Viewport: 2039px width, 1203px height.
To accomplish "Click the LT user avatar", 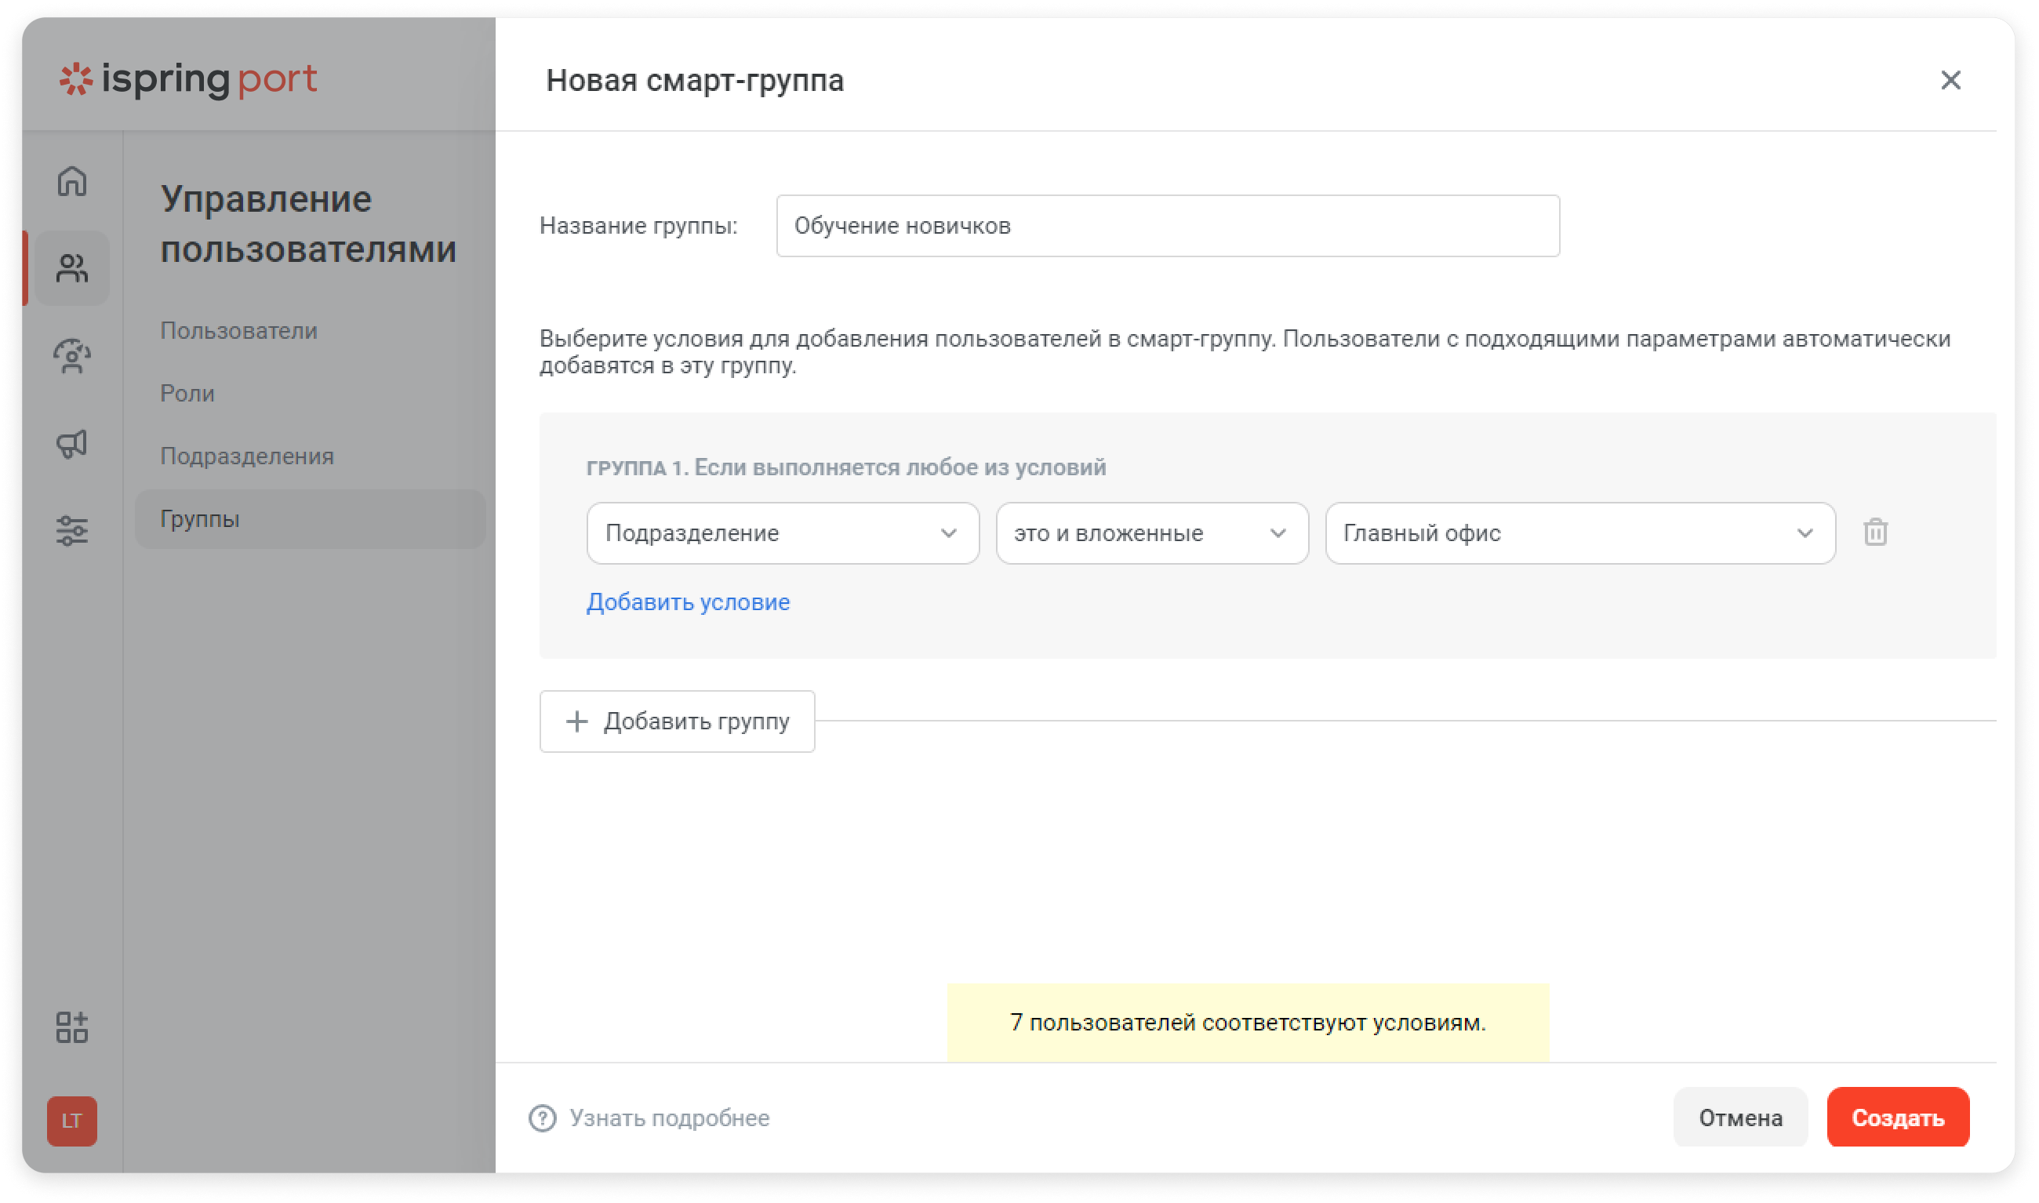I will (72, 1121).
